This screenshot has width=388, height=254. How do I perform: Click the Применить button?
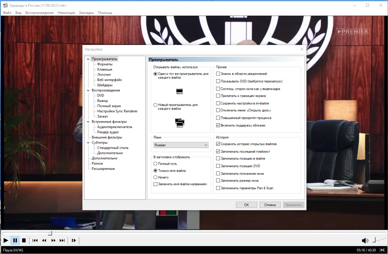[294, 205]
